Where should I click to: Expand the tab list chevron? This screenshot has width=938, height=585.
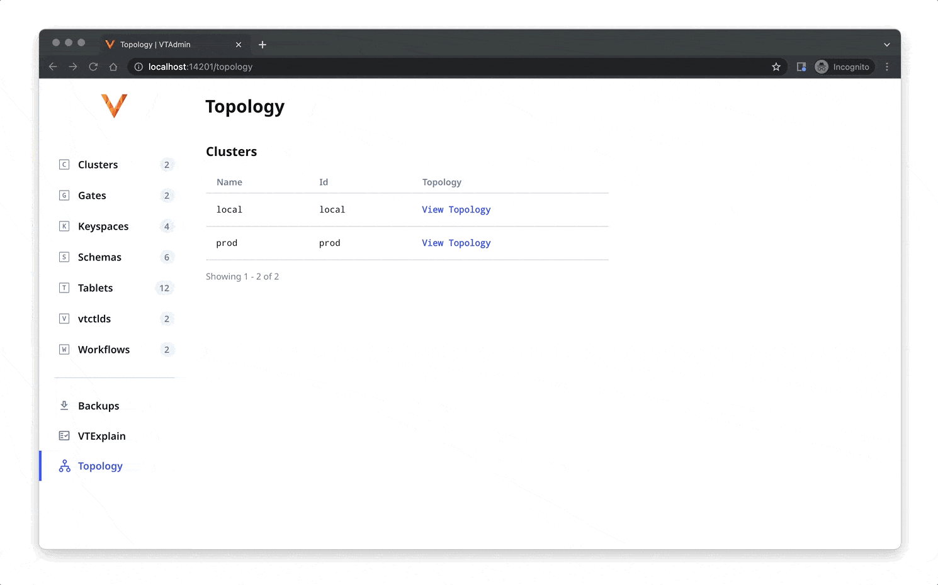click(886, 44)
